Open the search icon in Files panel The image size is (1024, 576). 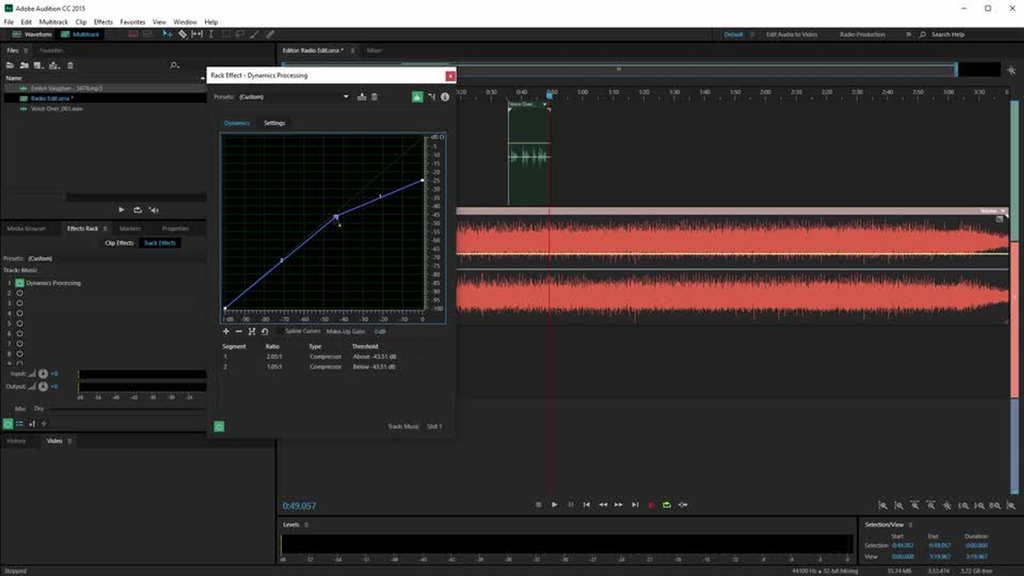[174, 66]
